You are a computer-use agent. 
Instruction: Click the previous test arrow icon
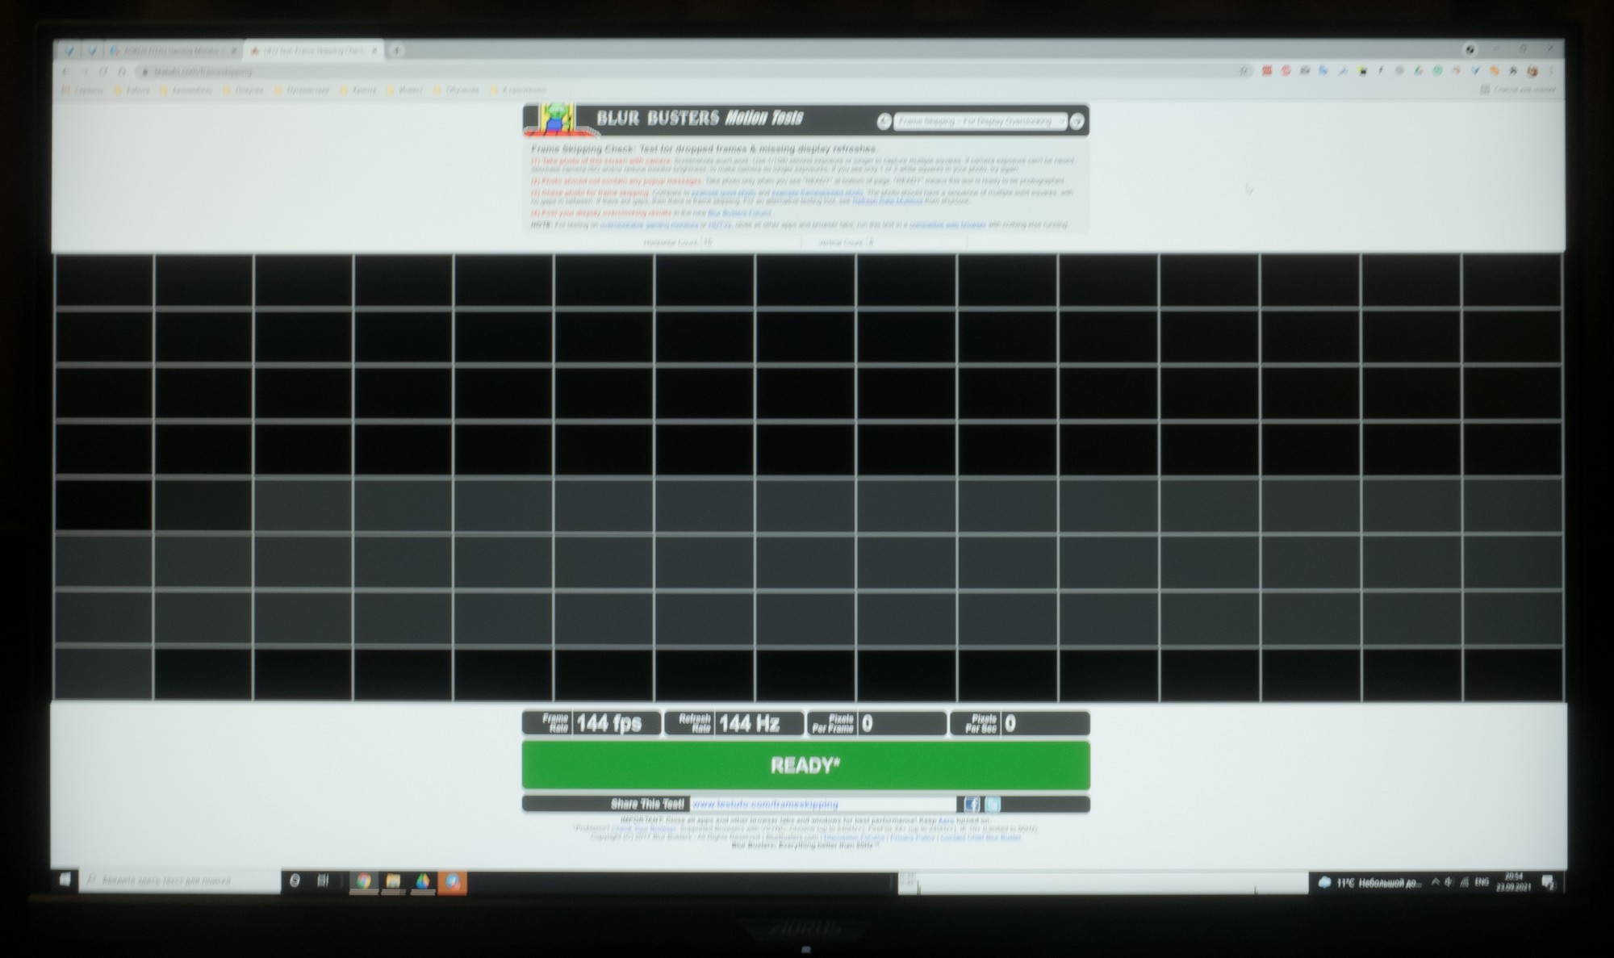coord(884,121)
